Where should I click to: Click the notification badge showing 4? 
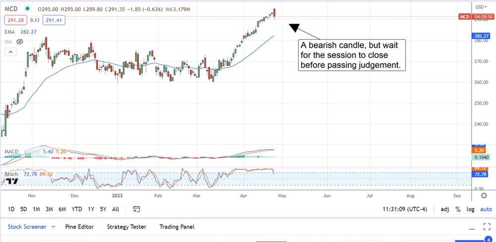[x=488, y=239]
